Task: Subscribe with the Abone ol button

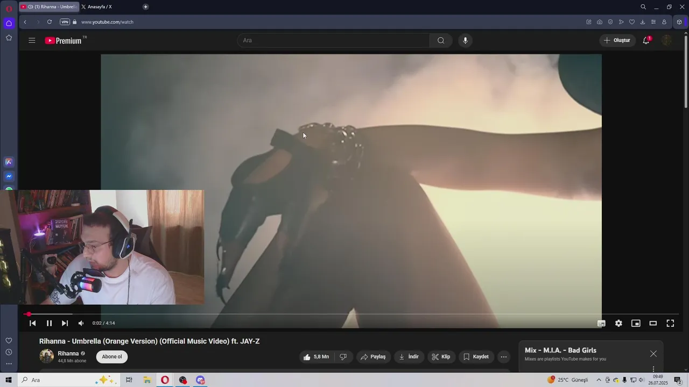Action: [x=112, y=357]
